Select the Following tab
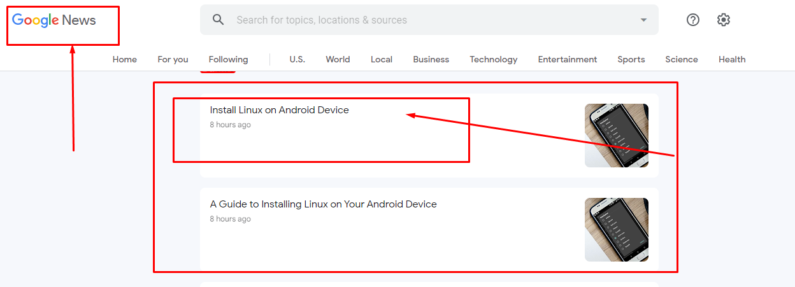The width and height of the screenshot is (795, 287). point(228,59)
